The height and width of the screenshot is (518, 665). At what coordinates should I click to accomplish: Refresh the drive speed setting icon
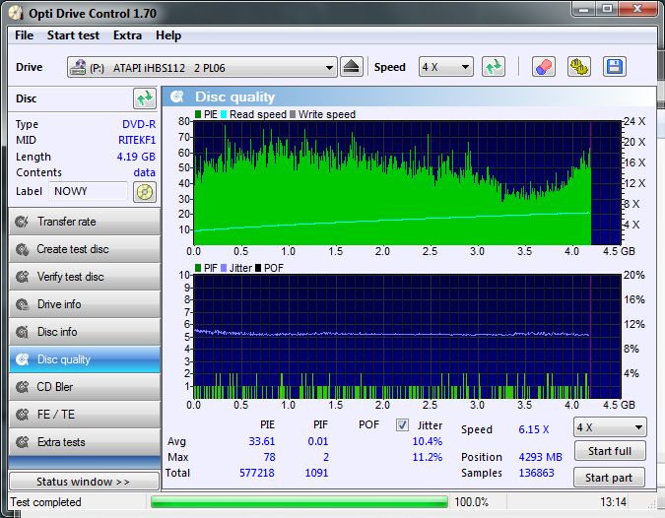494,67
